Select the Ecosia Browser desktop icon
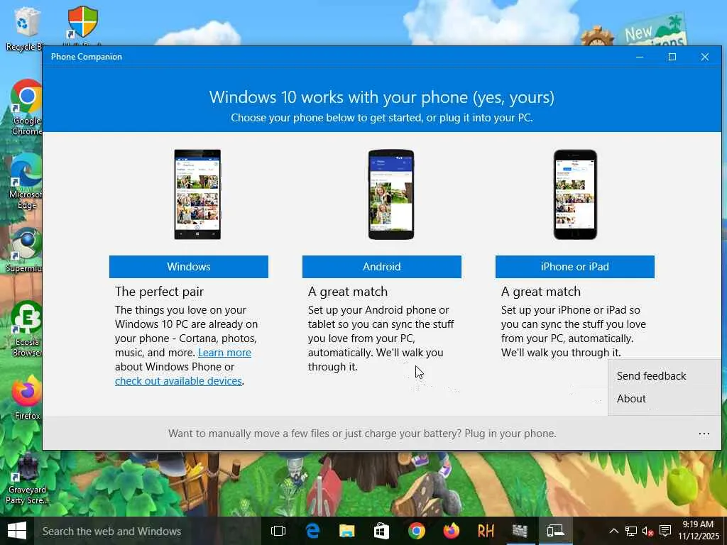Screen dimensions: 727x545 [x=26, y=329]
